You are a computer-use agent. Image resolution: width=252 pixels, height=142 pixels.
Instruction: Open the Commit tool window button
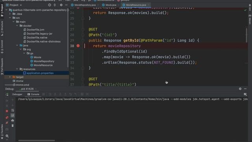coord(2,47)
